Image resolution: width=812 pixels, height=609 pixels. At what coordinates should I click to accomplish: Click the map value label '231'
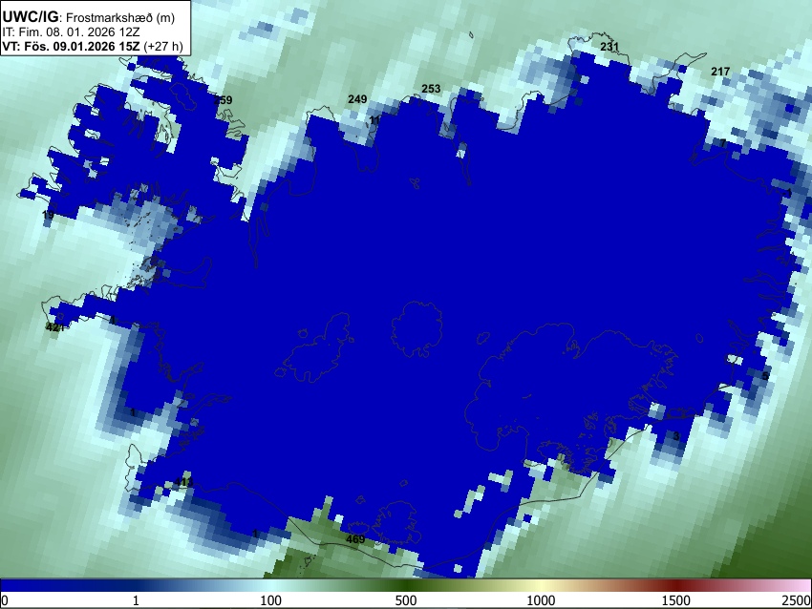609,47
